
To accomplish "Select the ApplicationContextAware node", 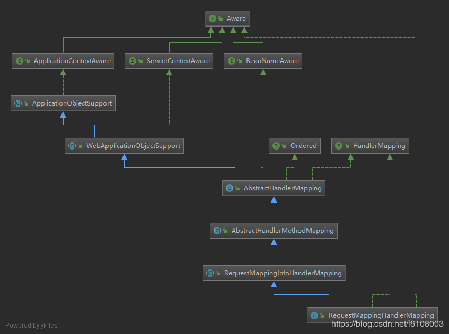I will point(63,61).
